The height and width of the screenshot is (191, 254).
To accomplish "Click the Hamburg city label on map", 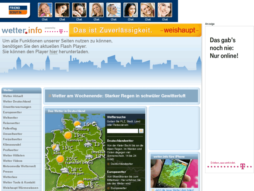I will 81,129.
